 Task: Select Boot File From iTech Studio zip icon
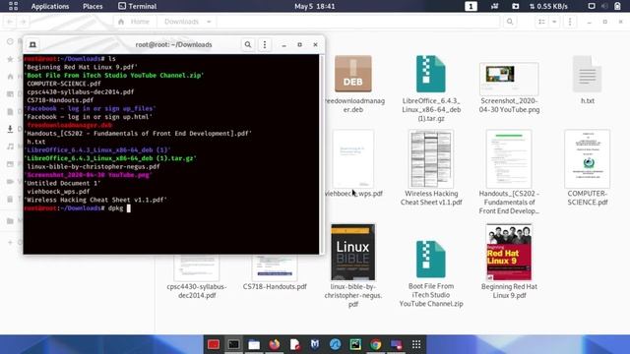tap(431, 260)
